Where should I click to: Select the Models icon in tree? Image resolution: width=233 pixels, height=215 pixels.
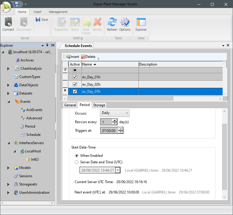[16, 168]
